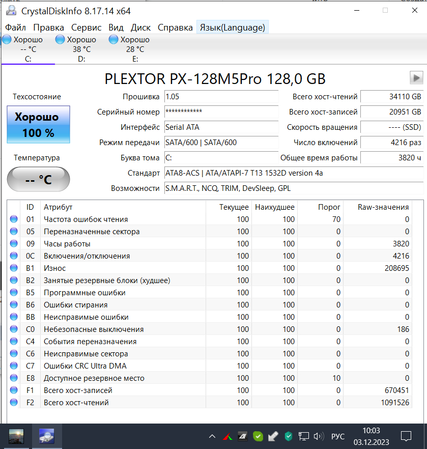Click raw value 1091526
427x449 pixels.
tap(395, 403)
